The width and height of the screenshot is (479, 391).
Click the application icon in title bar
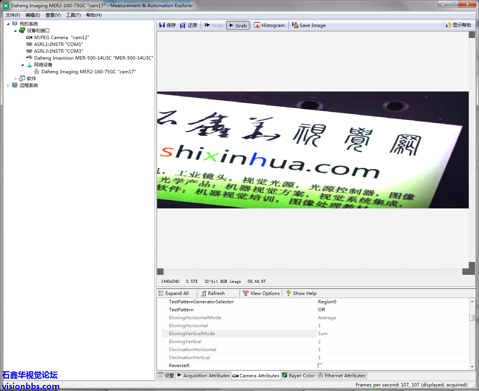point(6,6)
